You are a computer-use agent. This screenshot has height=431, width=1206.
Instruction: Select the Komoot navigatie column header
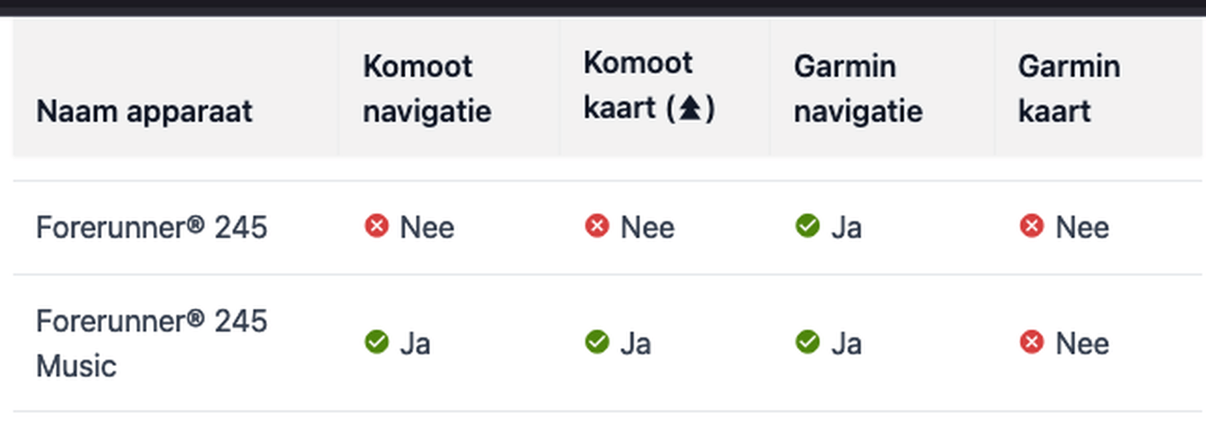point(427,88)
